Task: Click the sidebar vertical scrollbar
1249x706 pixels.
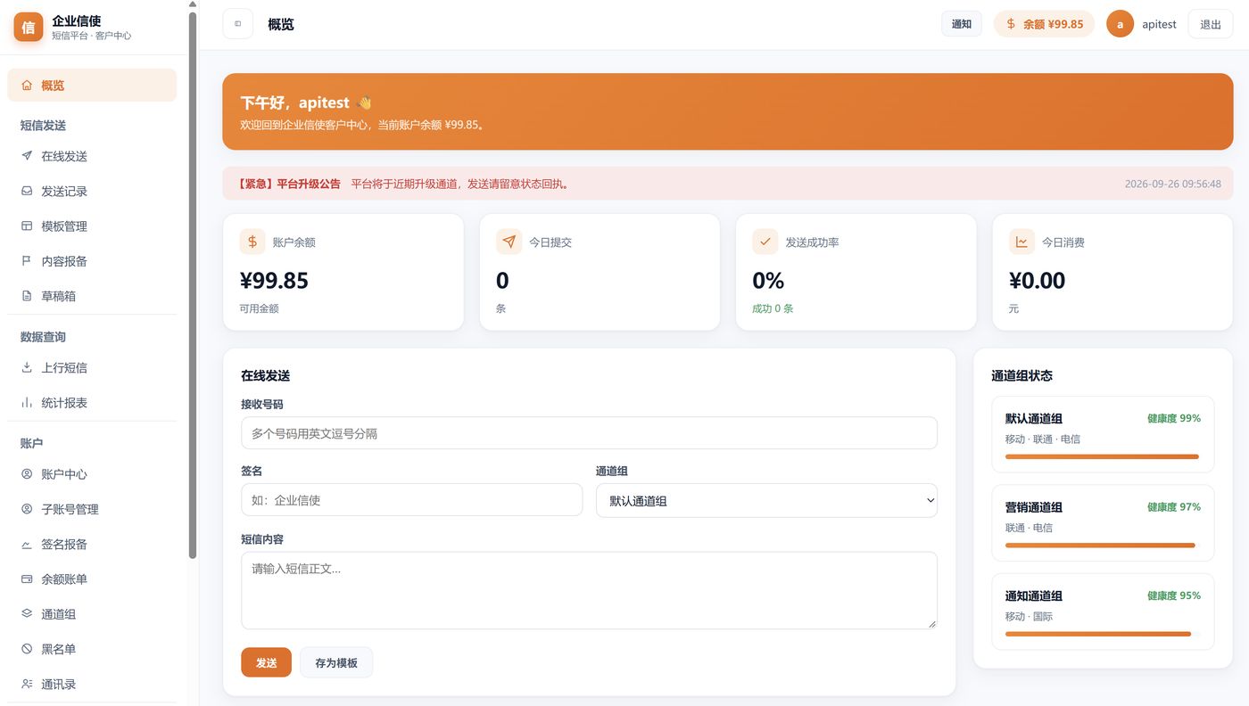Action: pos(193,283)
